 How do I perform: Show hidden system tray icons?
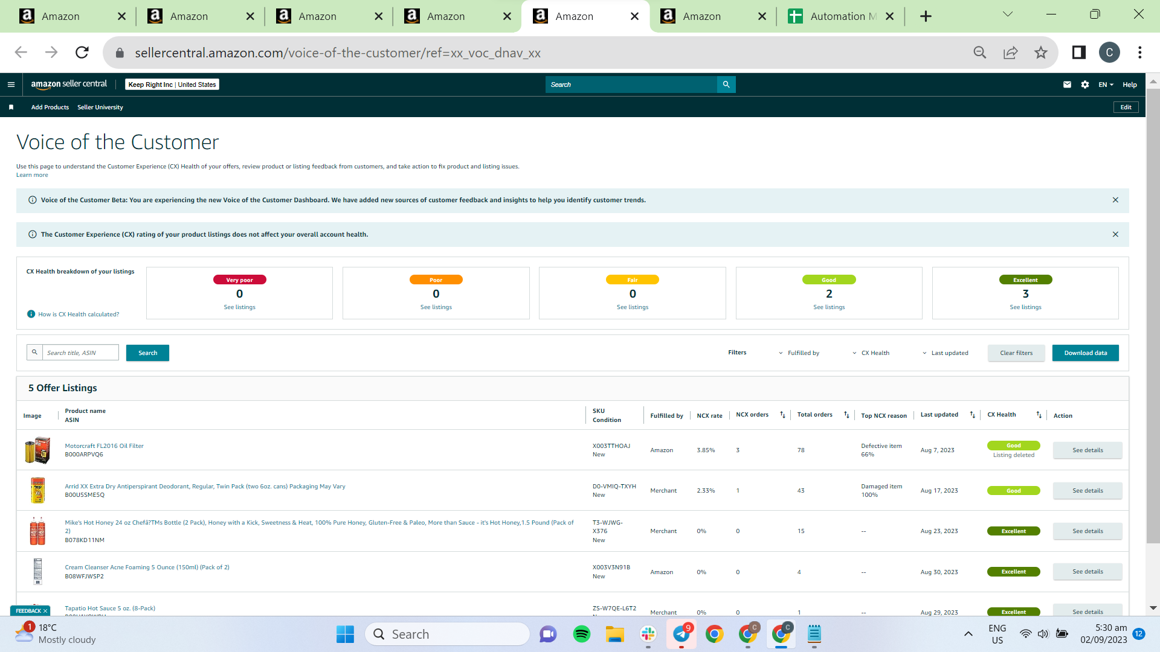968,634
